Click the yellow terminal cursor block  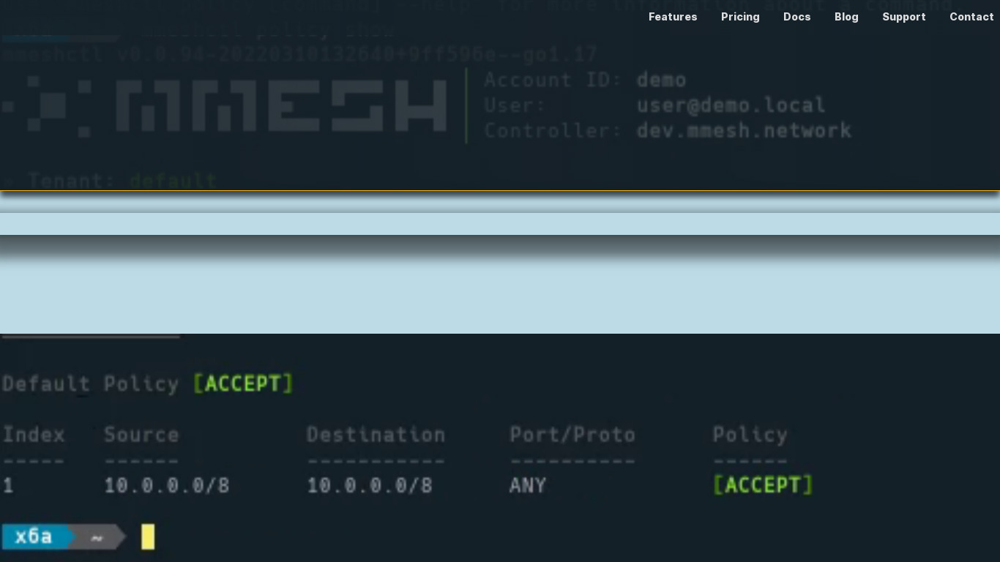pos(148,536)
